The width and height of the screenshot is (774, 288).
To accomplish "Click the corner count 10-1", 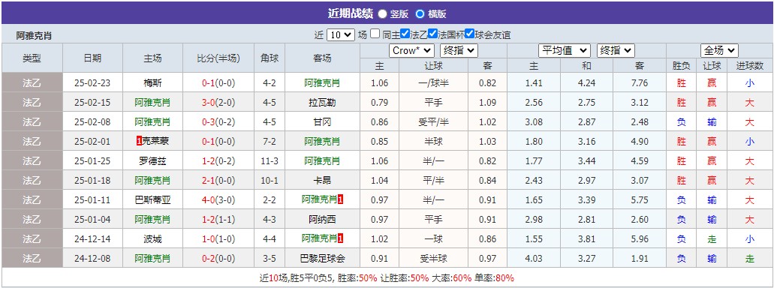I will coord(270,181).
